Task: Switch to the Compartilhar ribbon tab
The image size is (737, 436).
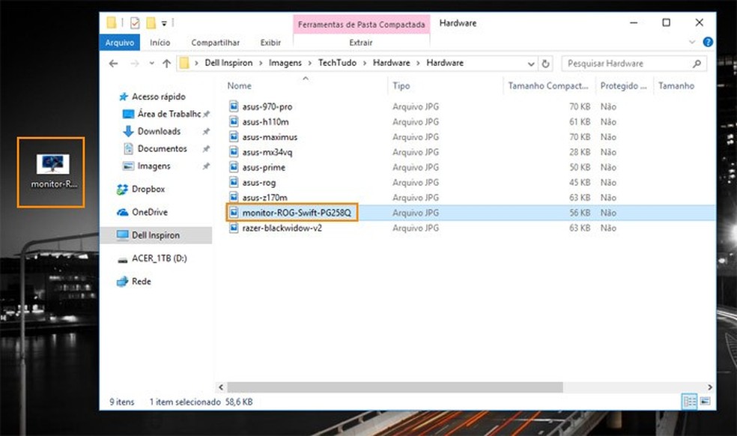Action: pyautogui.click(x=215, y=43)
